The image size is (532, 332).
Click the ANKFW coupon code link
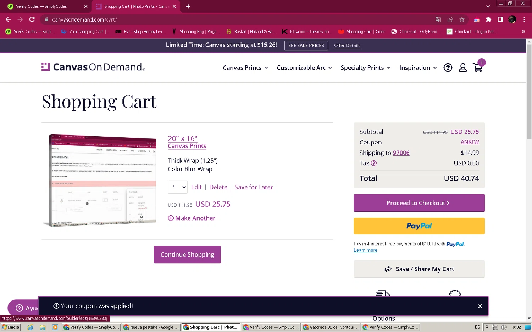tap(470, 142)
